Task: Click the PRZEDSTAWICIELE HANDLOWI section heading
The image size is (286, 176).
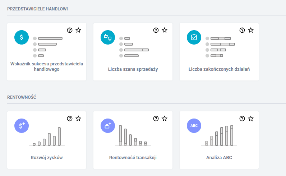Action: 37,9
